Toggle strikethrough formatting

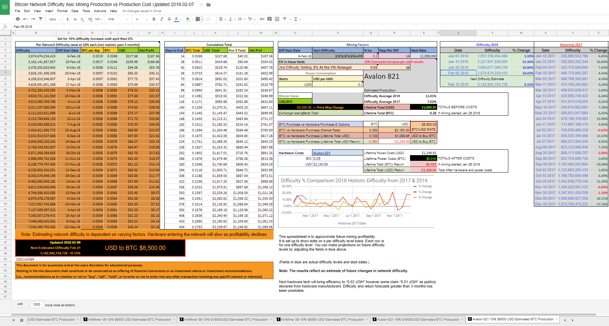click(x=169, y=19)
